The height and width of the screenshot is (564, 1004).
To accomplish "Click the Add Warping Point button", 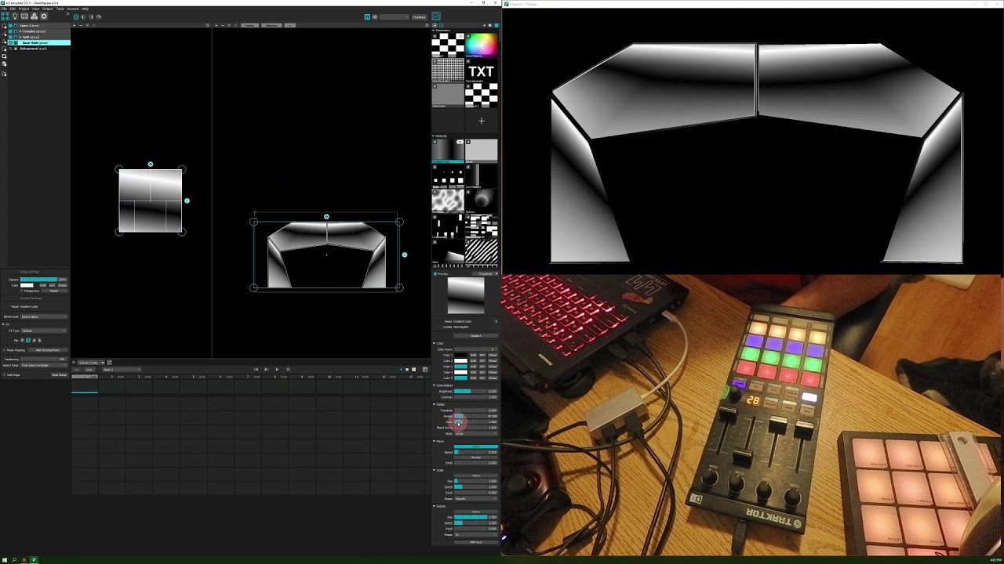I will [x=48, y=350].
